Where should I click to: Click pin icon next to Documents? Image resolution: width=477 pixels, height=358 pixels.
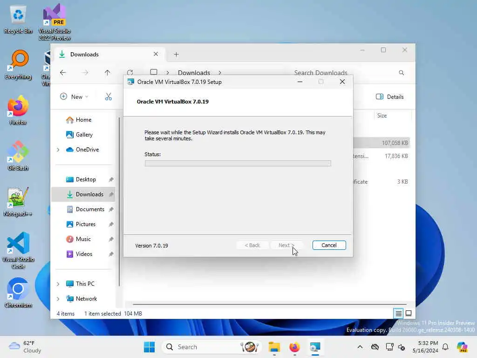[x=111, y=209]
